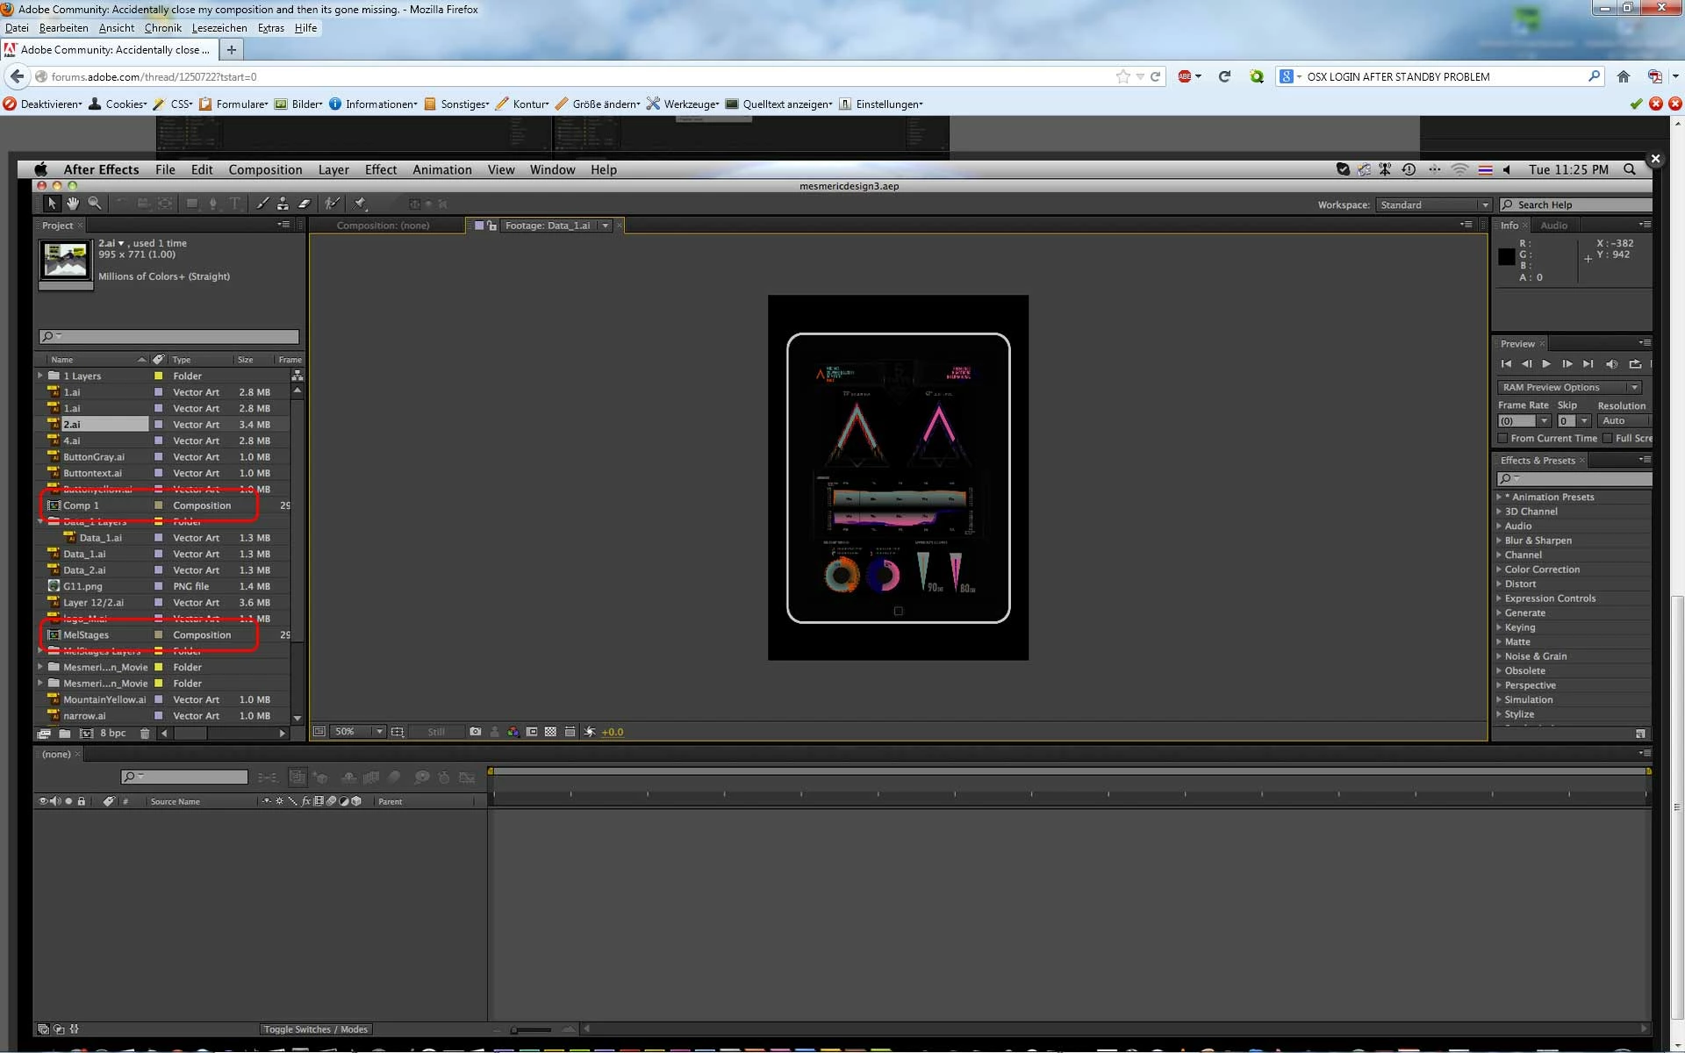Open the Composition menu

(265, 169)
